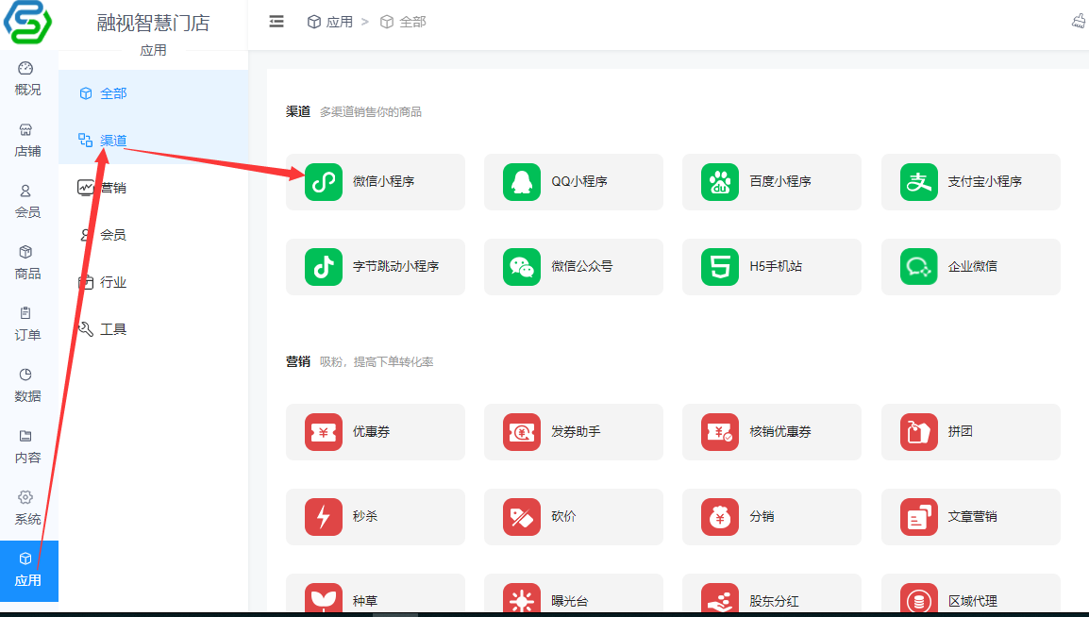Click the融视 logo at top left
This screenshot has height=617, width=1089.
27,22
